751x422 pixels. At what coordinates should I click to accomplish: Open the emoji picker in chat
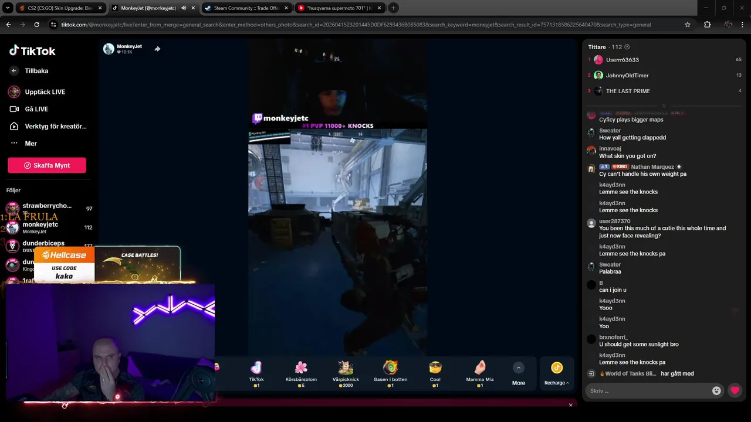click(716, 391)
